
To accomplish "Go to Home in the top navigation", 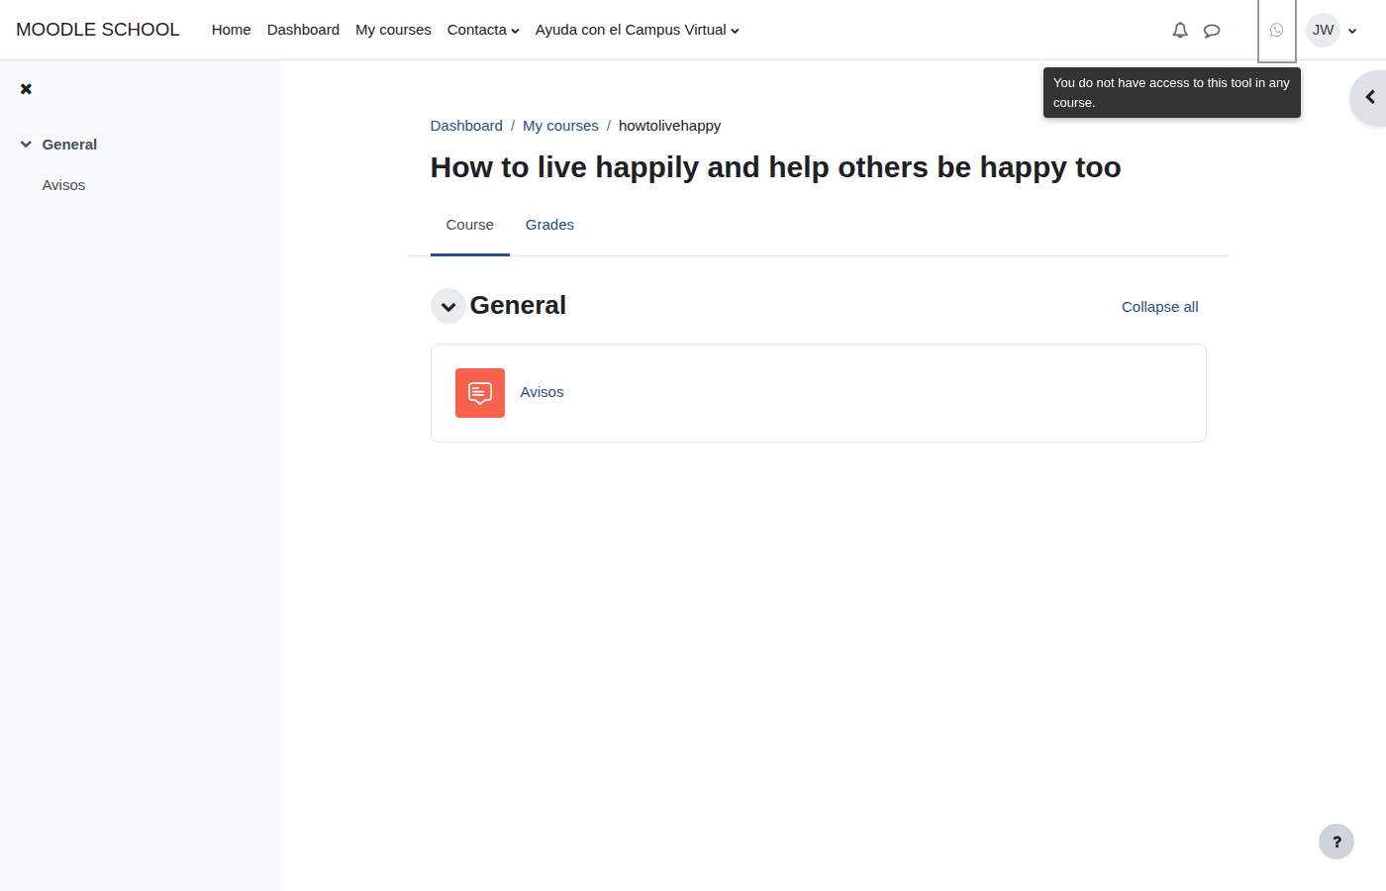I will tap(232, 31).
